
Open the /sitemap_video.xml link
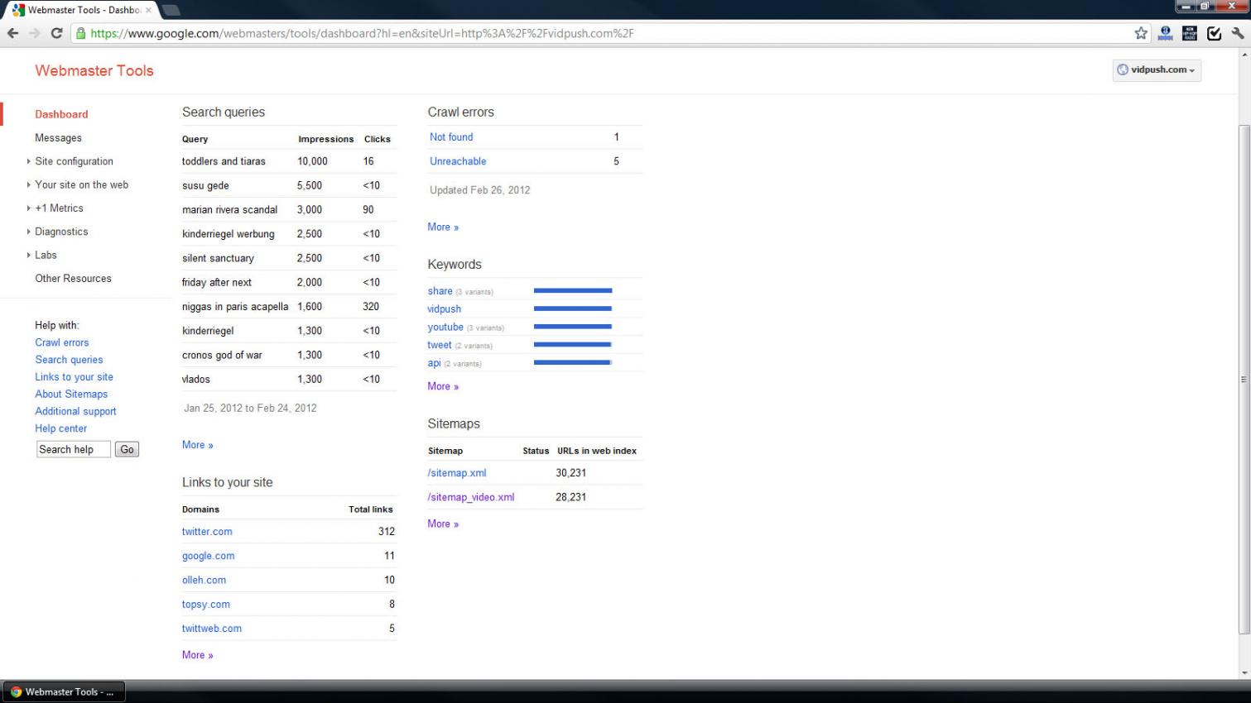[x=471, y=497]
